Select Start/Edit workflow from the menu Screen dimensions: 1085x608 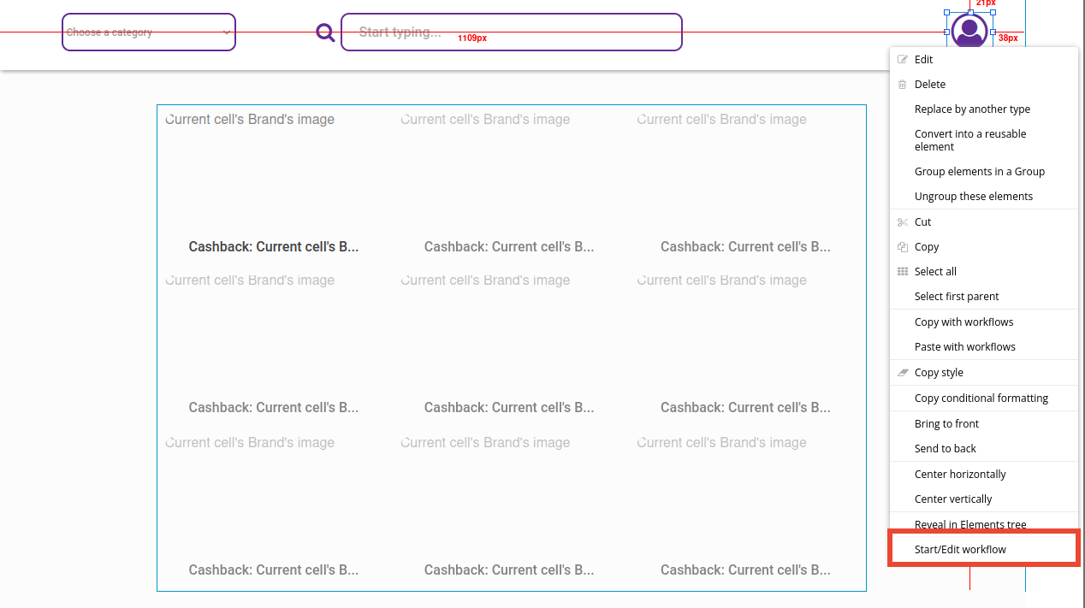point(959,548)
